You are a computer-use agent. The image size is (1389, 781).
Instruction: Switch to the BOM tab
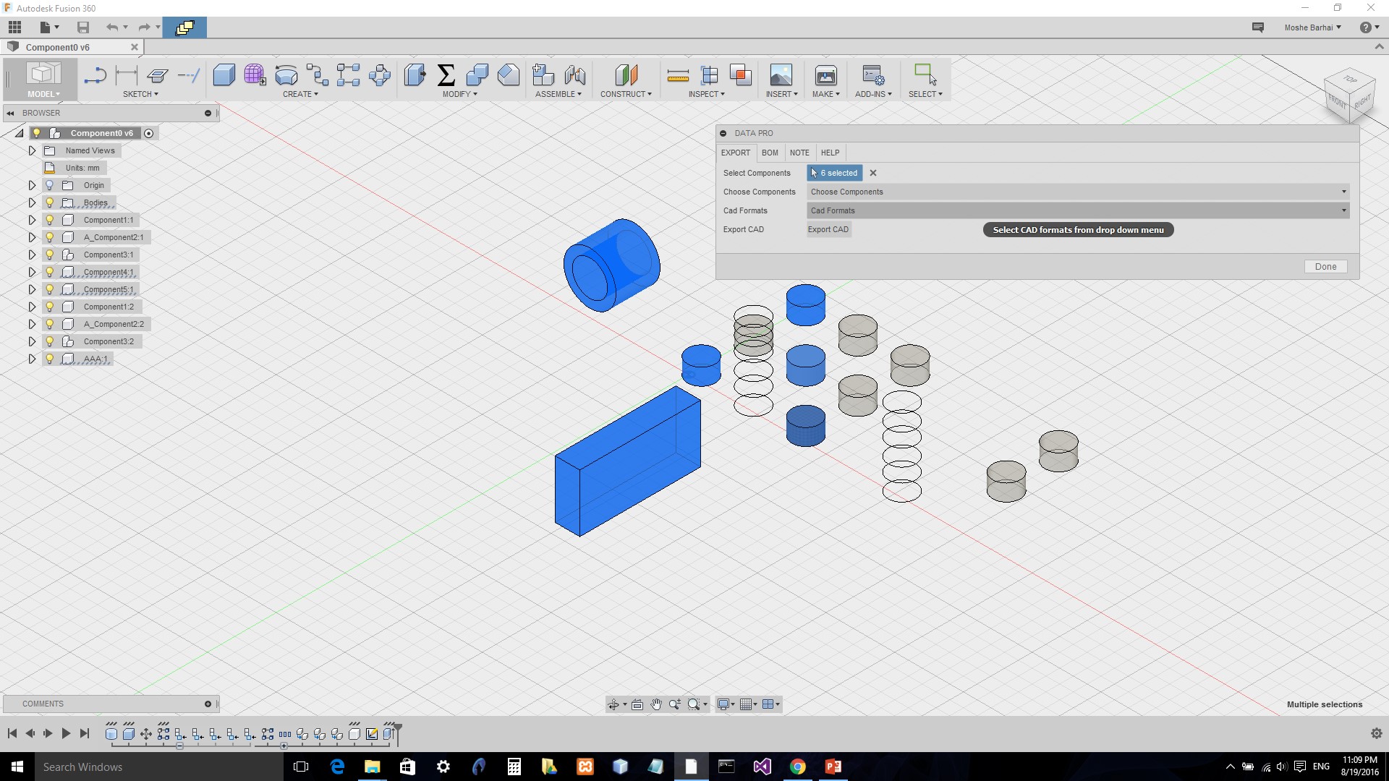click(x=770, y=153)
